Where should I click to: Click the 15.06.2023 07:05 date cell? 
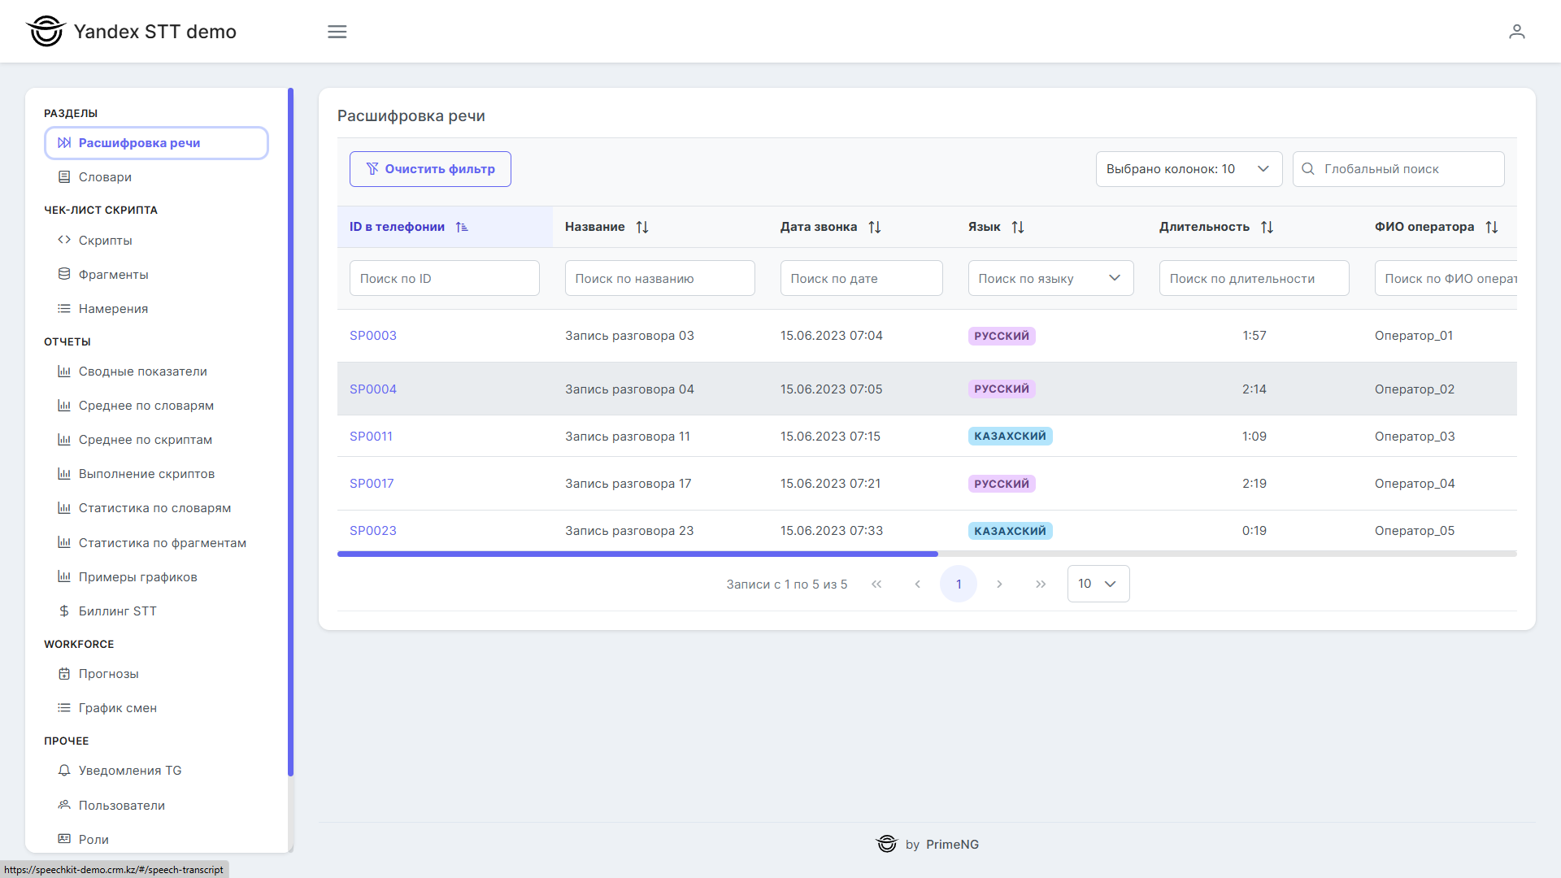tap(831, 389)
